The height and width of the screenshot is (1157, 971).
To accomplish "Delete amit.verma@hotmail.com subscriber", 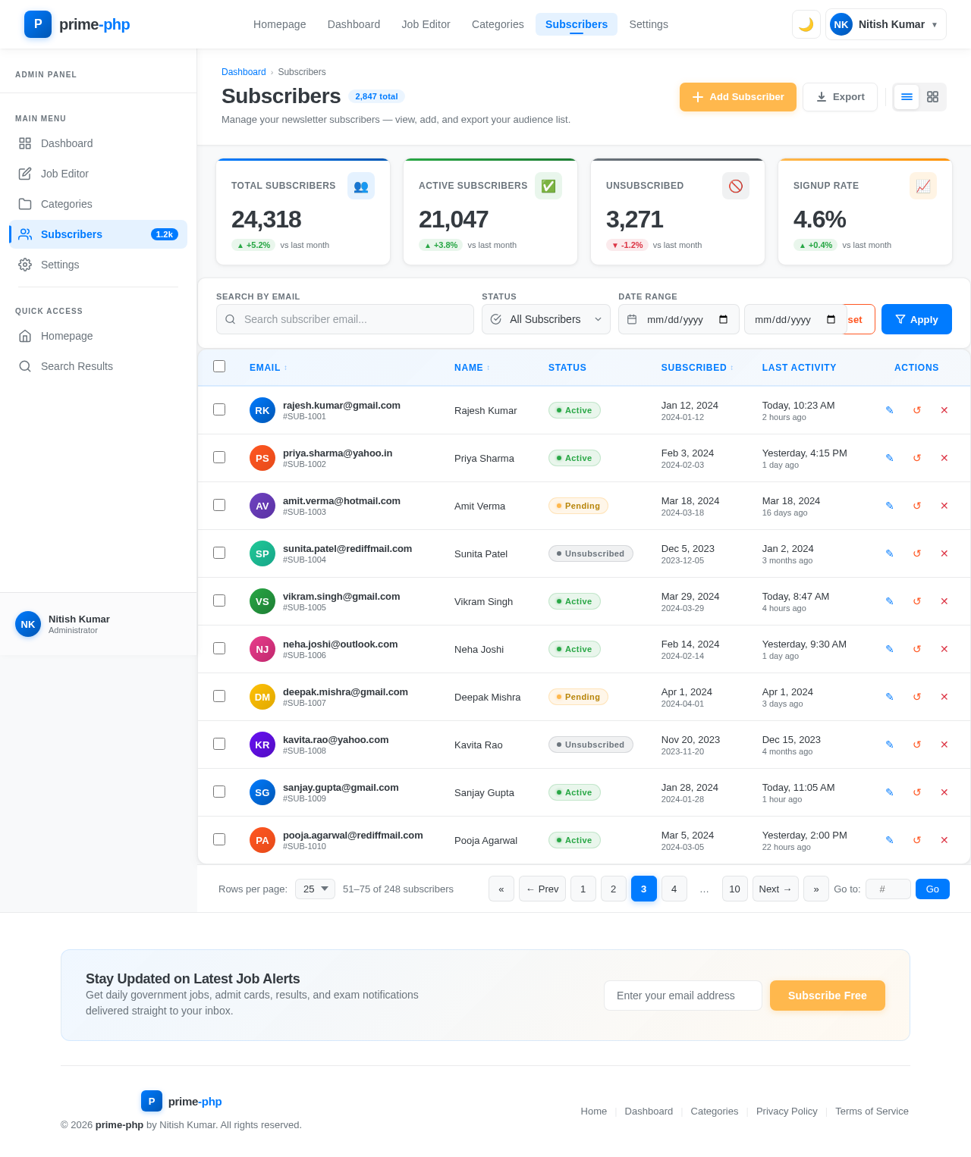I will [x=944, y=506].
